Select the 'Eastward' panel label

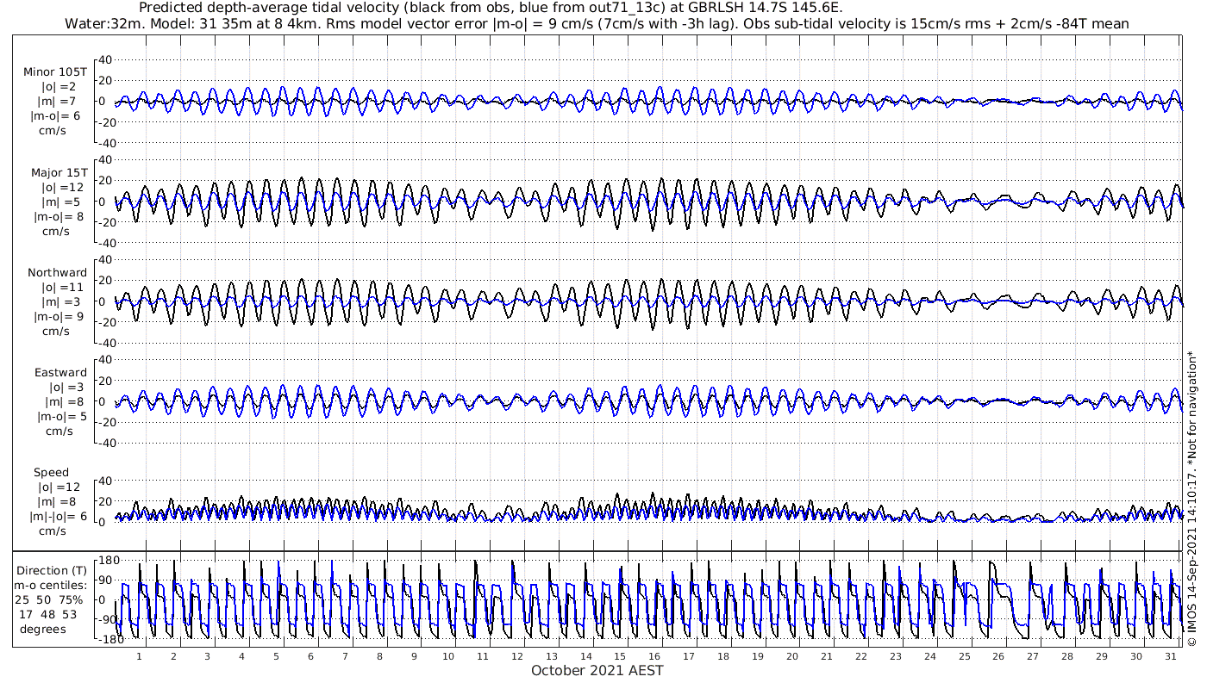click(60, 373)
